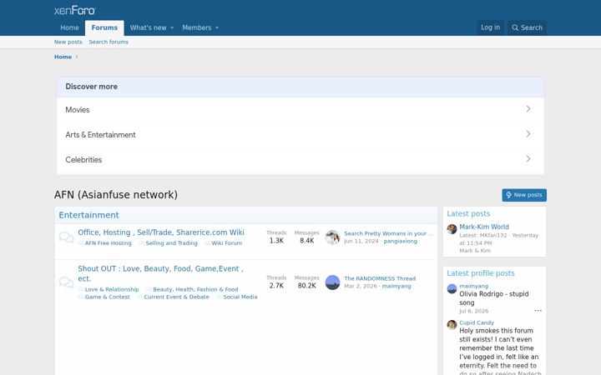The height and width of the screenshot is (375, 601).
Task: Expand the Members dropdown arrow
Action: click(217, 27)
